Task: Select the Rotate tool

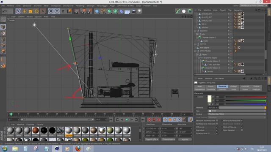Action: click(36, 11)
